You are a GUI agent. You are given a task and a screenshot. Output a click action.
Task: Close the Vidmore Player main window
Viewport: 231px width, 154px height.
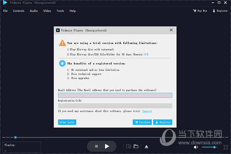click(225, 3)
